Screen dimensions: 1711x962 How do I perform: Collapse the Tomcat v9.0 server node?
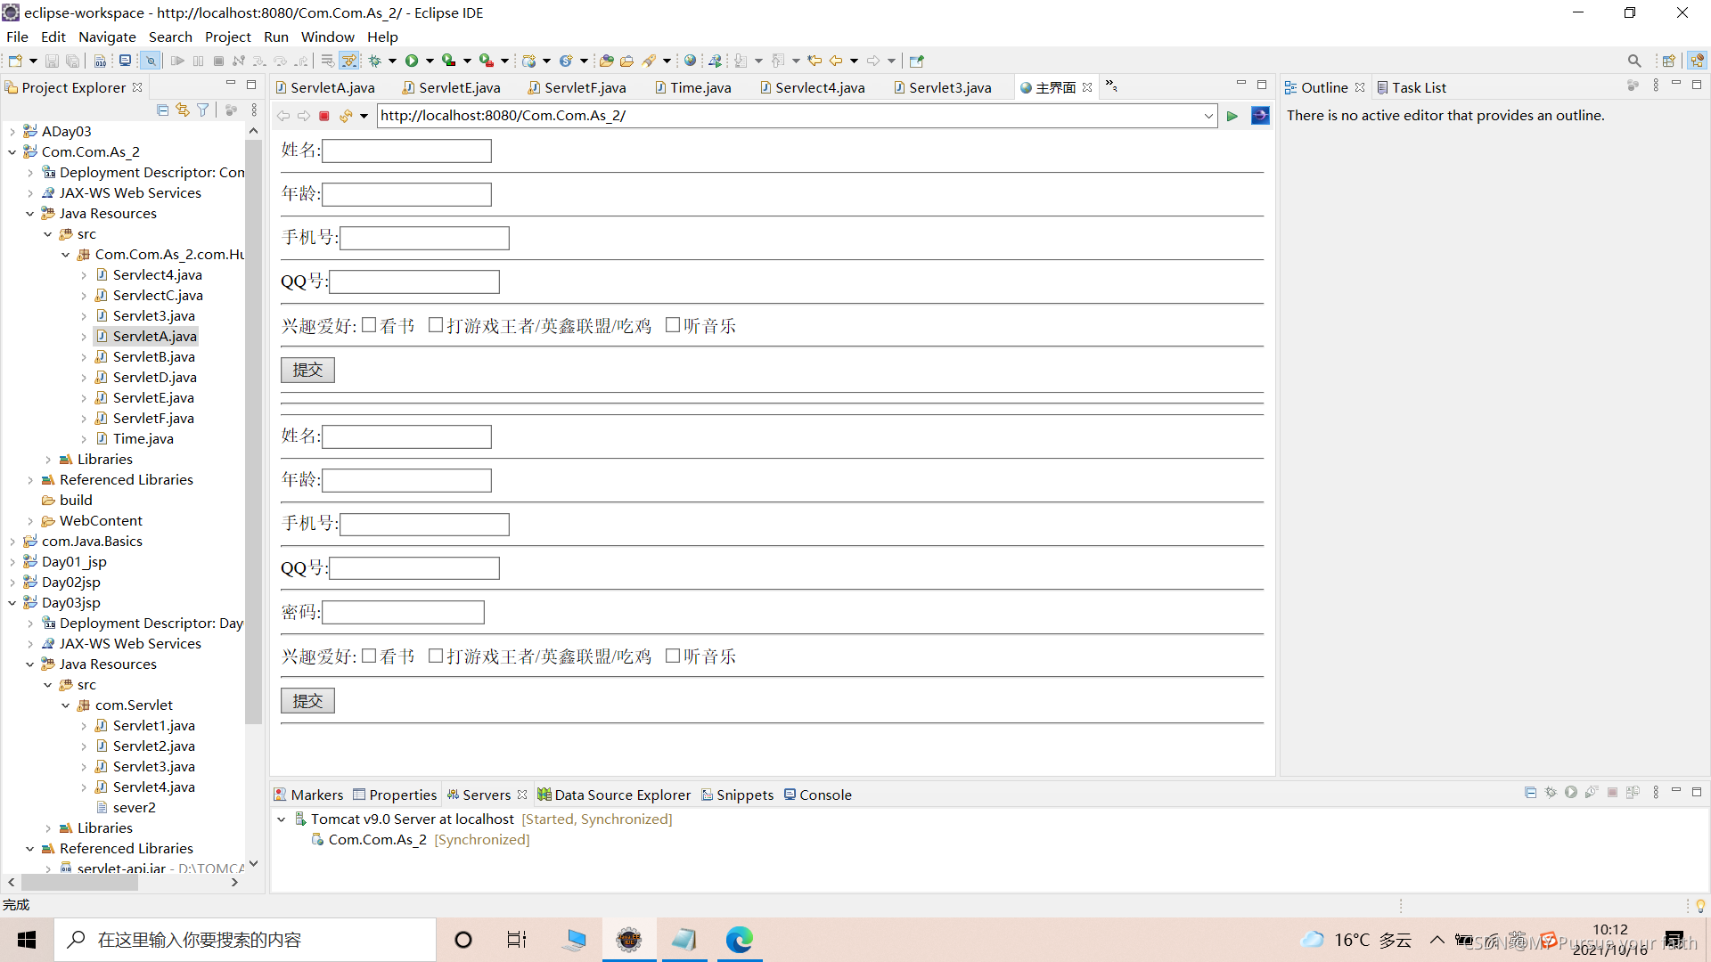(x=282, y=819)
